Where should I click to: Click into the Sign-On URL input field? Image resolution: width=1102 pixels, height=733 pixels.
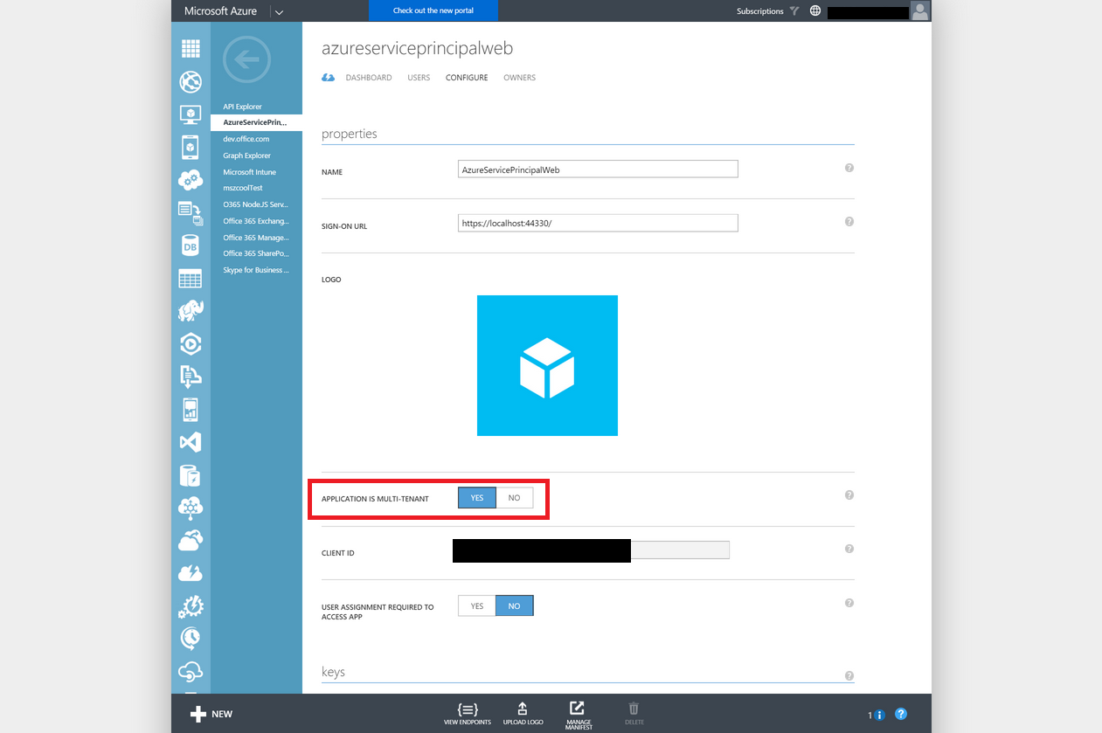tap(598, 223)
